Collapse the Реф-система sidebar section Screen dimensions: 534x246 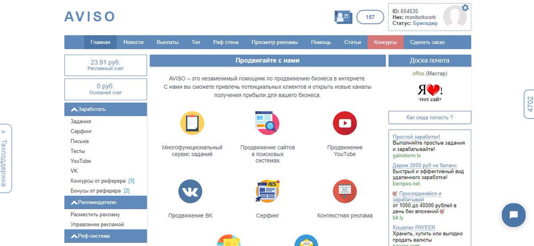coord(105,236)
